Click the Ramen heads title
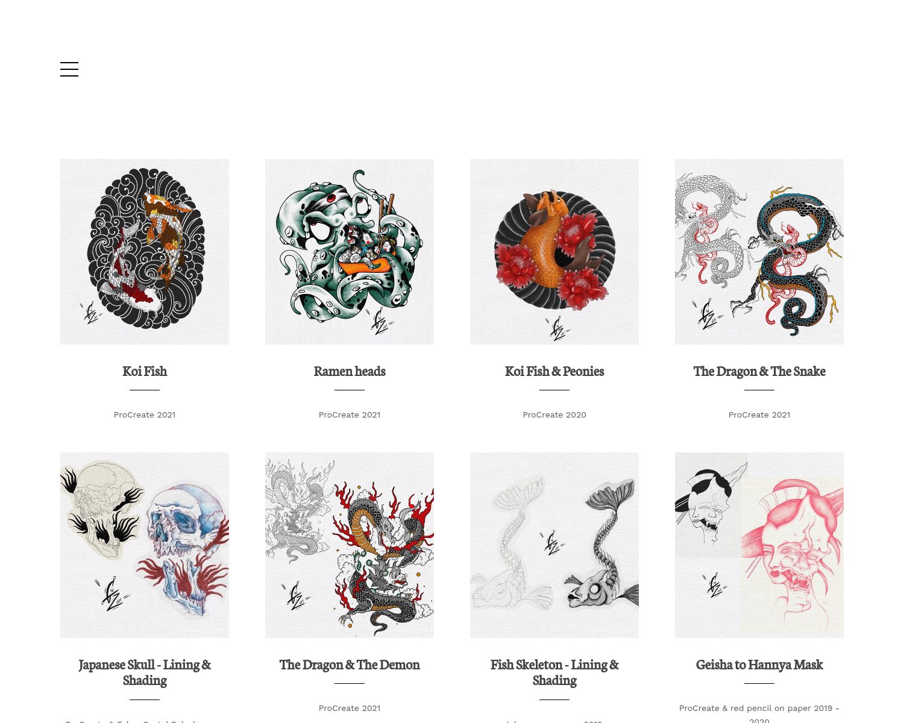The height and width of the screenshot is (723, 904). [350, 371]
